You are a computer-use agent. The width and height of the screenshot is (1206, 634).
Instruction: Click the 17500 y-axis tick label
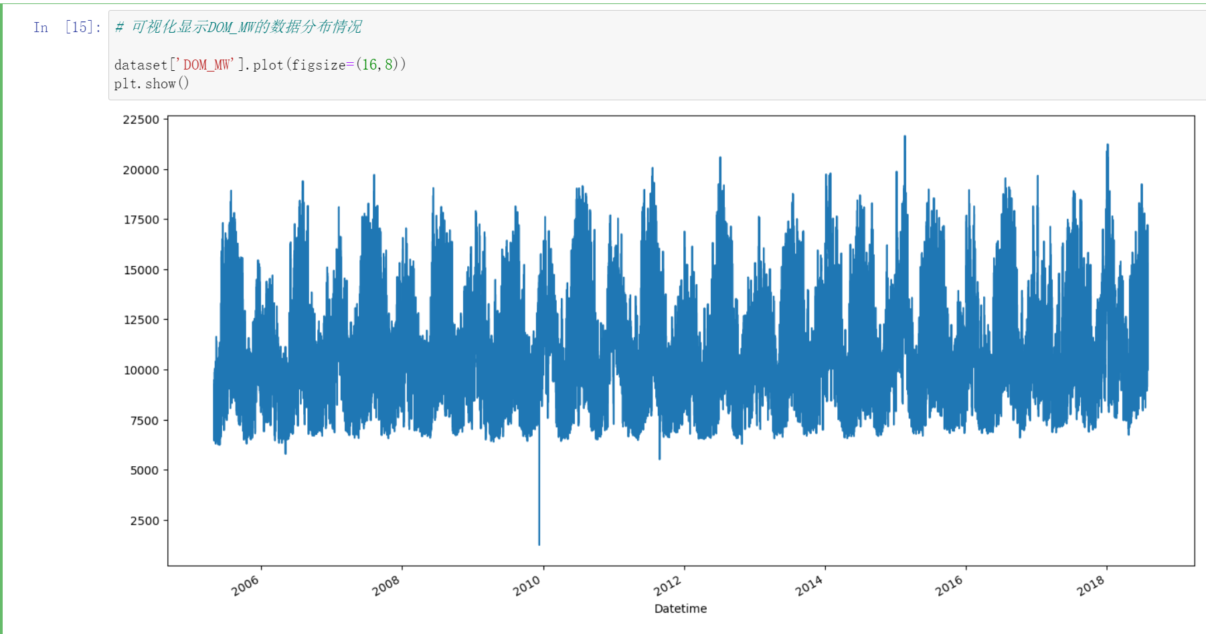click(x=141, y=219)
